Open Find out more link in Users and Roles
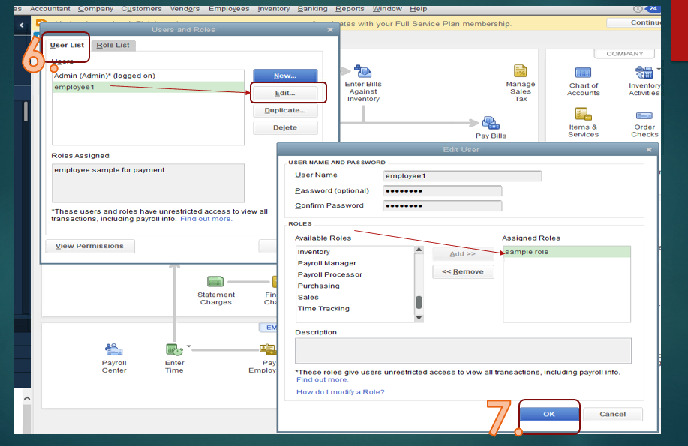Image resolution: width=688 pixels, height=446 pixels. click(x=206, y=219)
